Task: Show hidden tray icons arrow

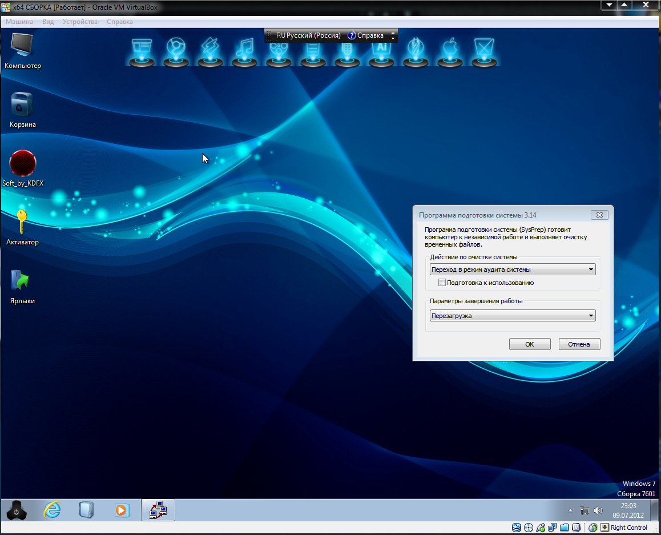Action: tap(570, 510)
